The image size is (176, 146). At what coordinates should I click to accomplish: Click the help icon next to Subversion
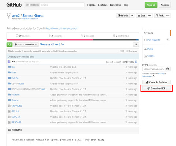154,76
